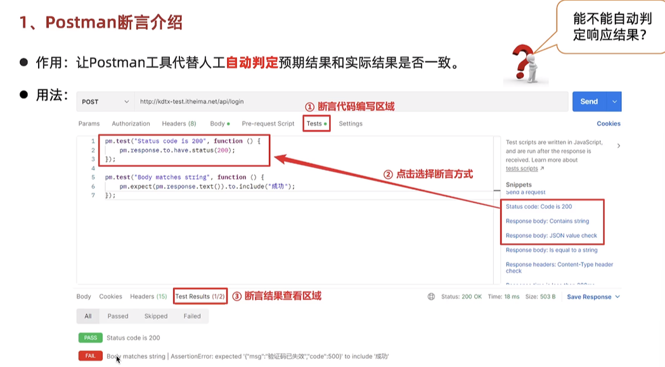Image resolution: width=665 pixels, height=367 pixels.
Task: Click the Time: 18 ms value
Action: [503, 297]
